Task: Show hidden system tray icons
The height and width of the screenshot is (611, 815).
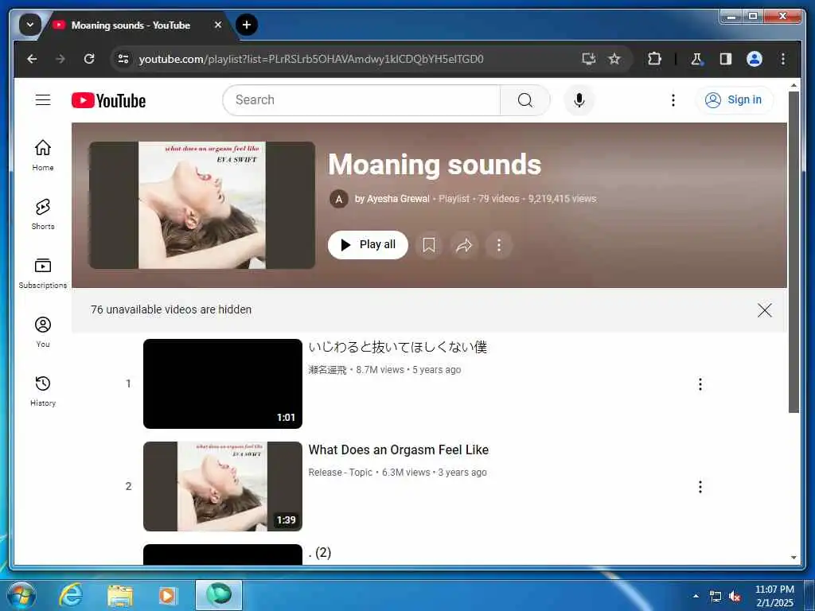Action: coord(696,596)
